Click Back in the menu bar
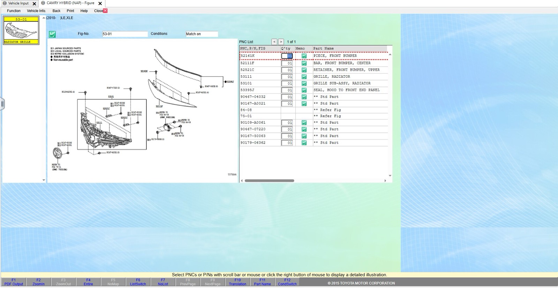The image size is (558, 288). 56,11
